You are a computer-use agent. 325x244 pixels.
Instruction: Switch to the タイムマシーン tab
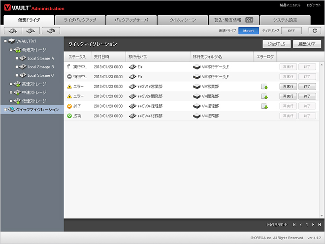(183, 20)
